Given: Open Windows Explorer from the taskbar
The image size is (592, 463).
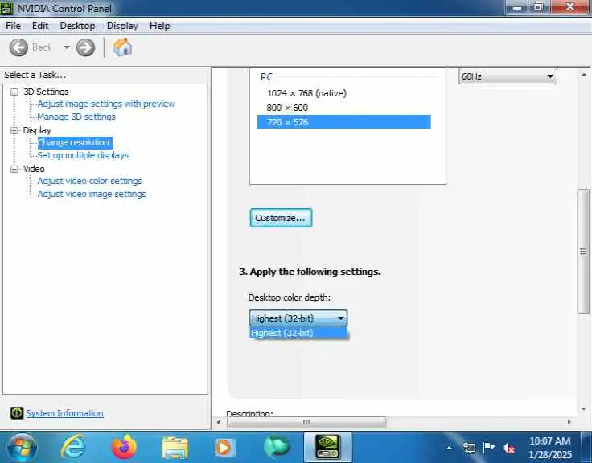Looking at the screenshot, I should [x=175, y=448].
